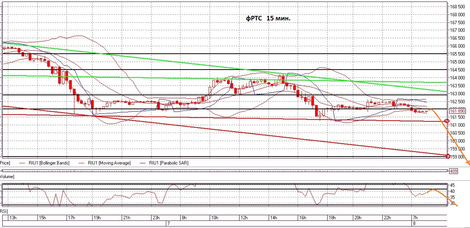Click the 162 500 price axis label
470x228 pixels.
[x=458, y=101]
